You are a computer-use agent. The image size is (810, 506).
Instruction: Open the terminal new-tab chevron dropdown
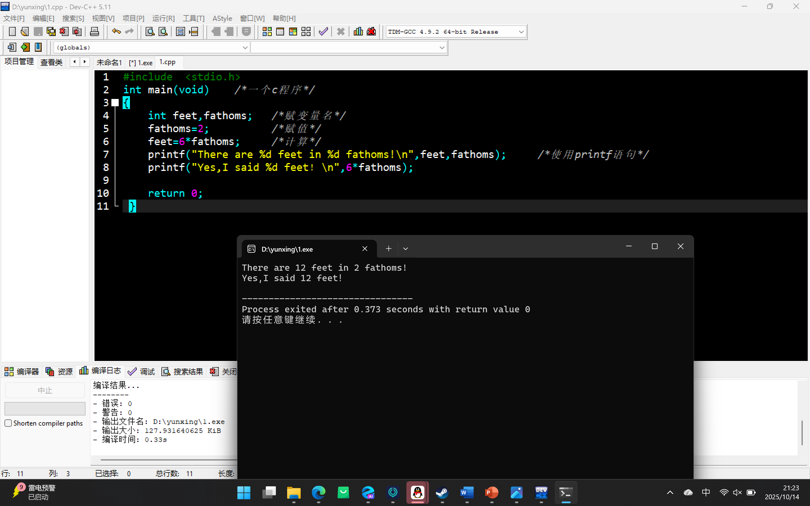pyautogui.click(x=405, y=249)
